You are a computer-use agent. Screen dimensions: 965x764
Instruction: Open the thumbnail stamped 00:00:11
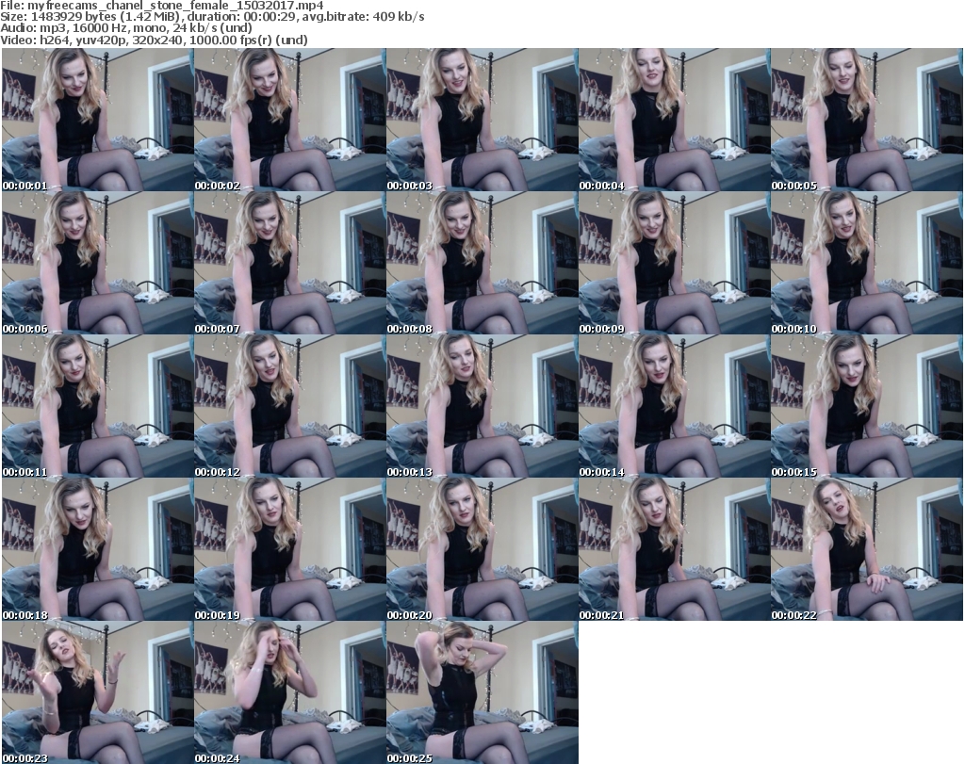point(98,406)
